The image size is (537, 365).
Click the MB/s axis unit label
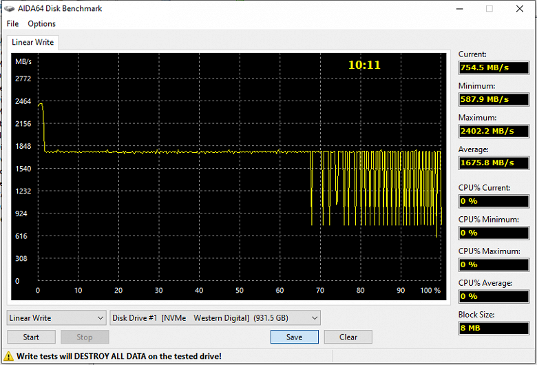click(23, 62)
